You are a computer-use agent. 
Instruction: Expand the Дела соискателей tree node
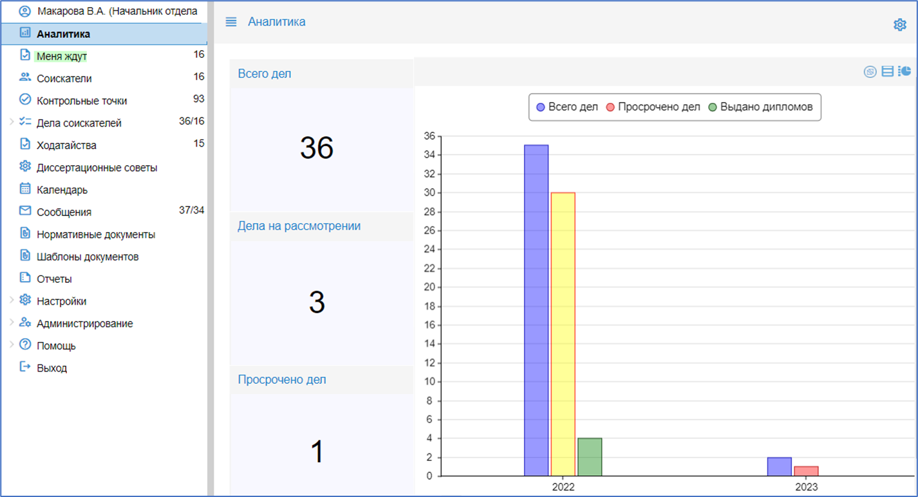pos(11,122)
